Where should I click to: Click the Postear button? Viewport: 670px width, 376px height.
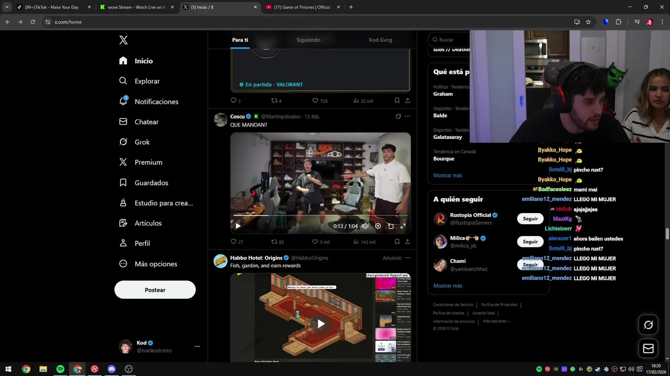coord(155,290)
